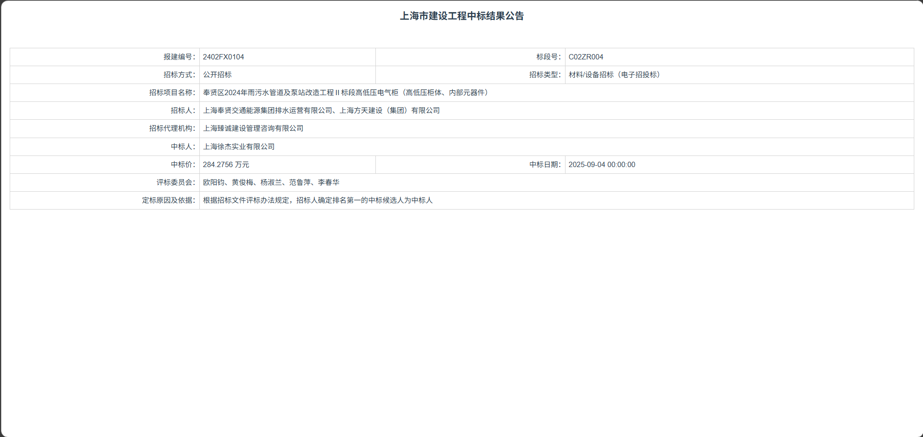Click the page title 上海市建设工程中标结果公告

click(x=461, y=16)
